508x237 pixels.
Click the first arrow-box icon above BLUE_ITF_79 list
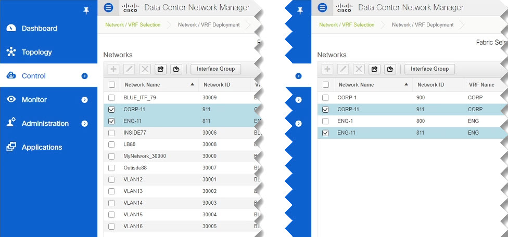click(x=160, y=69)
